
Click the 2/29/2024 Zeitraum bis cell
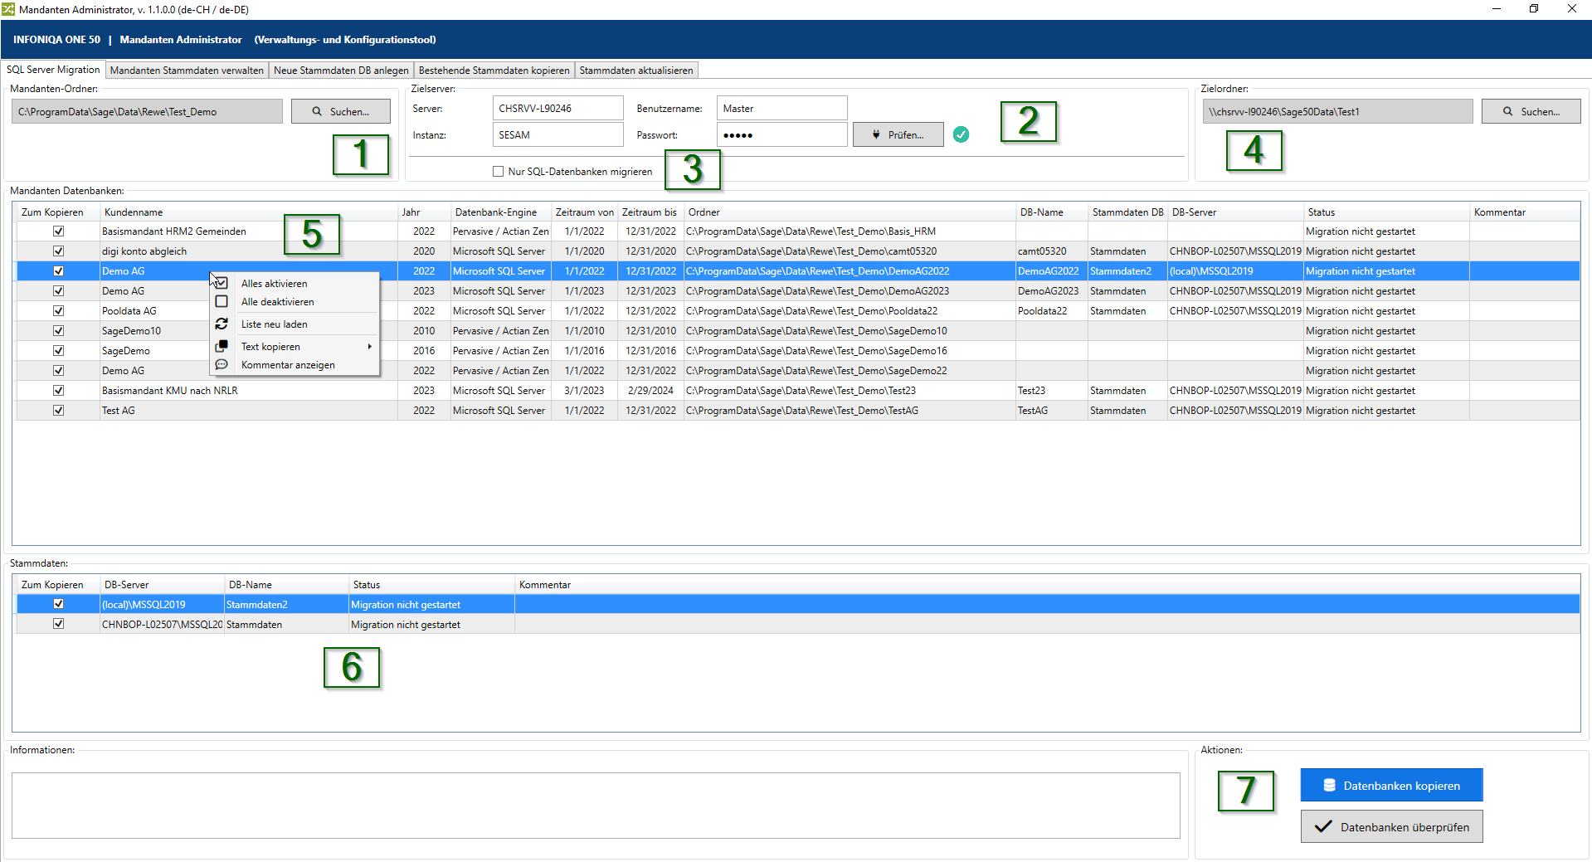650,391
